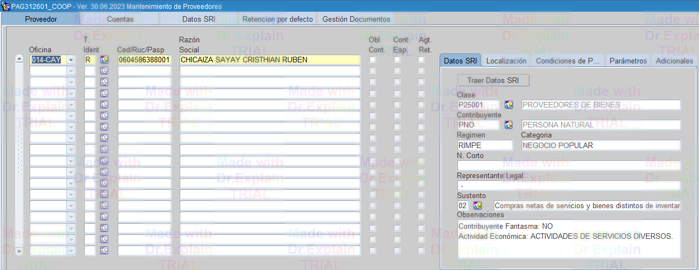
Task: Open the Gestión Documentos tab
Action: point(356,19)
